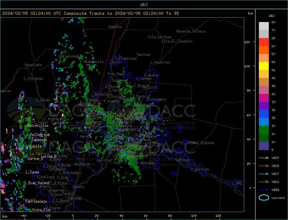
Task: Click the Reserva_Telteca place label
Action: coord(191,31)
